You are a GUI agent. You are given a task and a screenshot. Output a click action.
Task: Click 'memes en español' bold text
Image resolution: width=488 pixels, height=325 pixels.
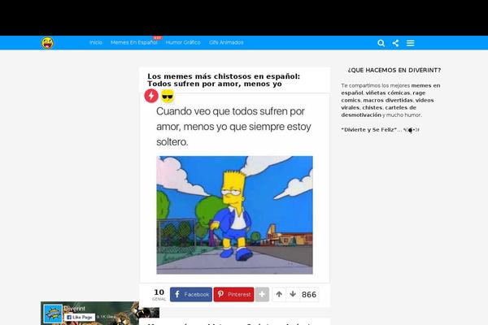(x=391, y=89)
